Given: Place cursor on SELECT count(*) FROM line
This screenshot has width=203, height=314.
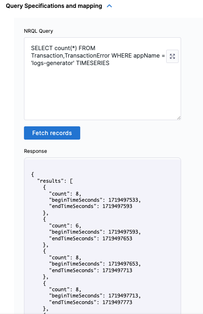Looking at the screenshot, I should coord(63,48).
